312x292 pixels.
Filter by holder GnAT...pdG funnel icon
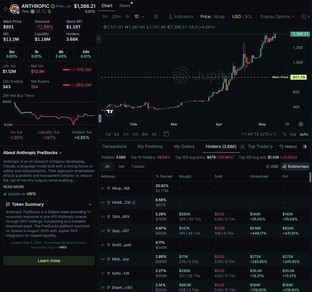coord(109,245)
